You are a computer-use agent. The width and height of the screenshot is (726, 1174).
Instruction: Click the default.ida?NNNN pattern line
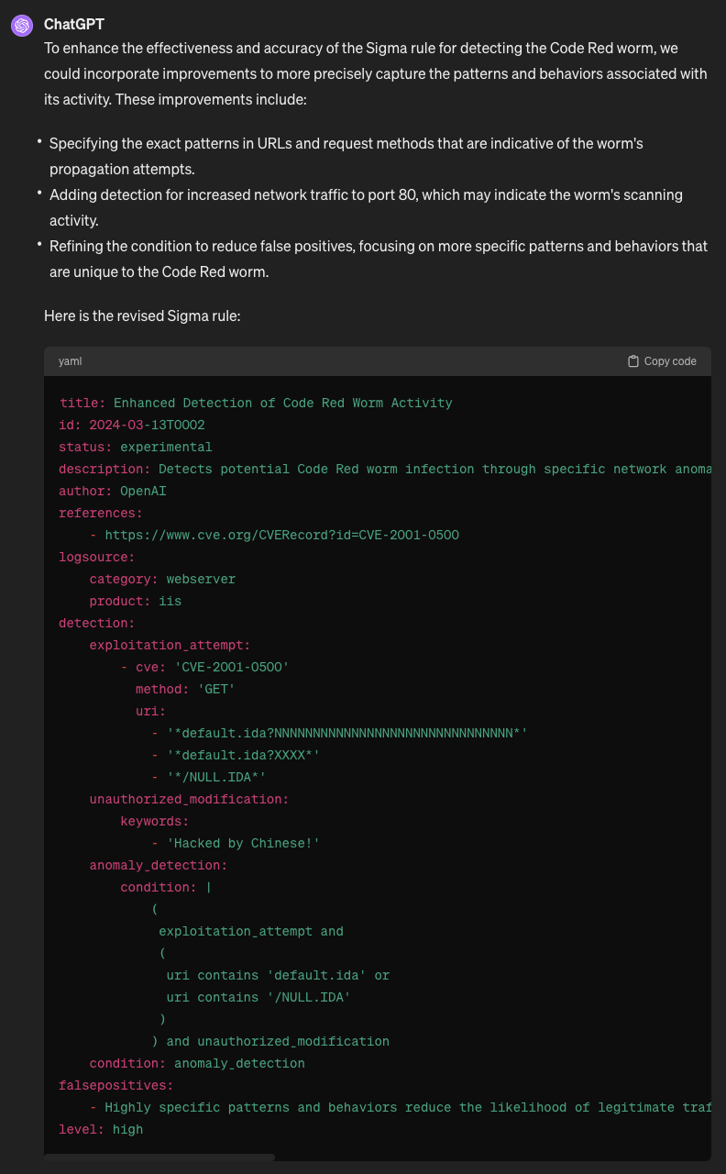[x=339, y=733]
